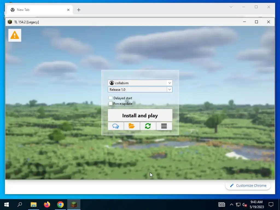Screen dimensions: 280x210
Task: Close the New Tab Chrome tab
Action: coord(68,10)
